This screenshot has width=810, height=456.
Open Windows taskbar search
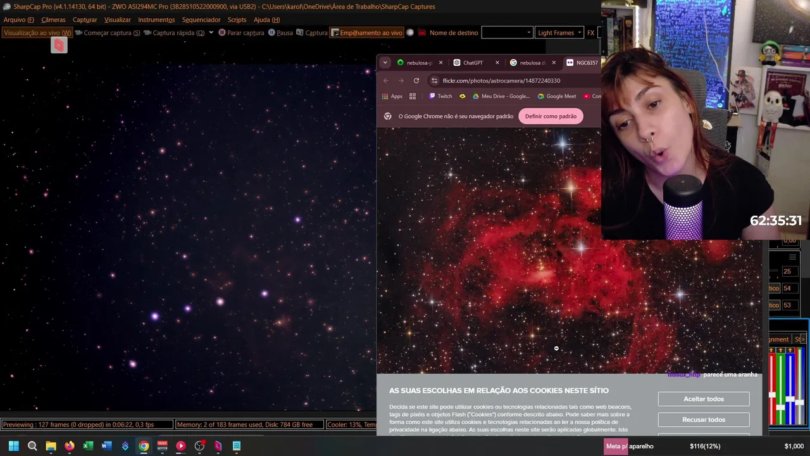tap(32, 446)
